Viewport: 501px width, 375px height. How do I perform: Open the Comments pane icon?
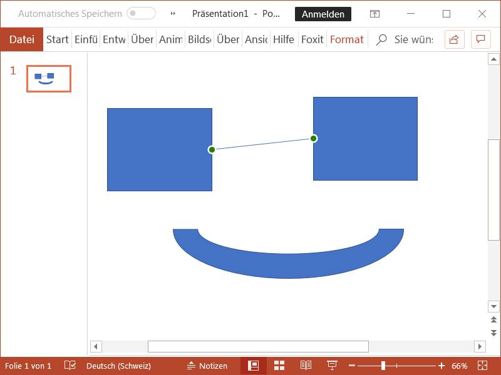pyautogui.click(x=480, y=39)
